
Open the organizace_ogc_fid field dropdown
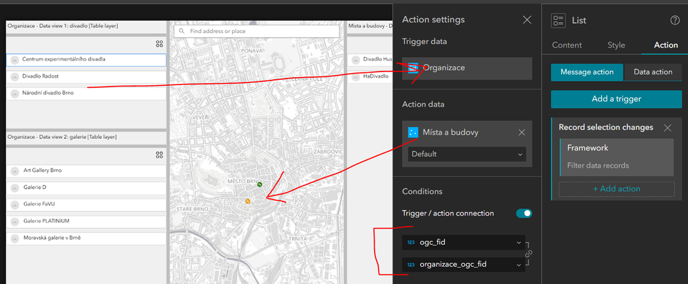[x=518, y=264]
